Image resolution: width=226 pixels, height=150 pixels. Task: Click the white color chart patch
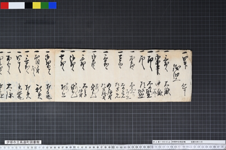[17, 5]
